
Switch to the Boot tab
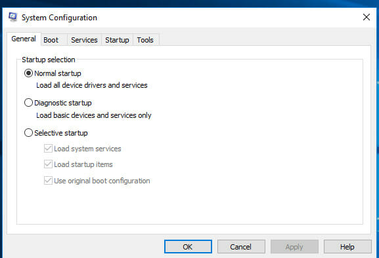51,40
